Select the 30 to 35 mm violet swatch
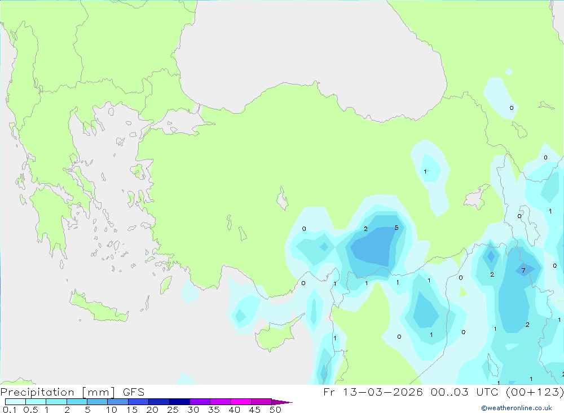 click(200, 402)
